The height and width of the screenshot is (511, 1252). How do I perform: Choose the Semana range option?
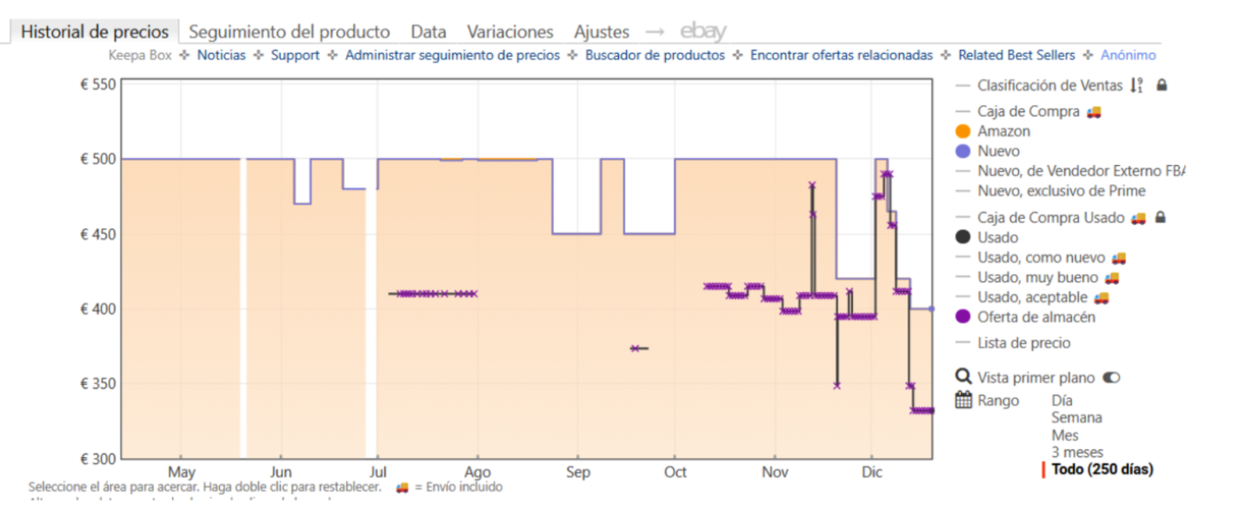[x=1076, y=418]
